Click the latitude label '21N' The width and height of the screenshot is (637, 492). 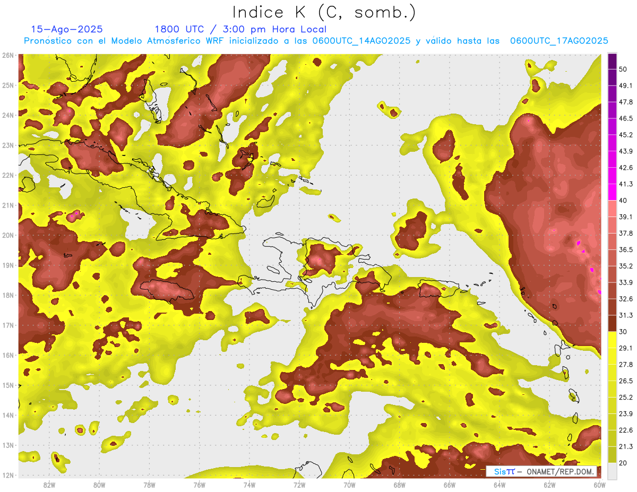tap(8, 205)
